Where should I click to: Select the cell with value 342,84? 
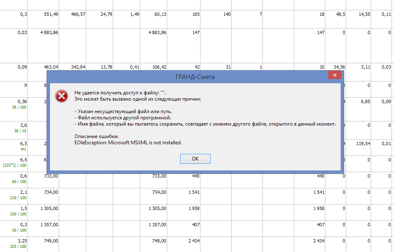tap(72, 67)
